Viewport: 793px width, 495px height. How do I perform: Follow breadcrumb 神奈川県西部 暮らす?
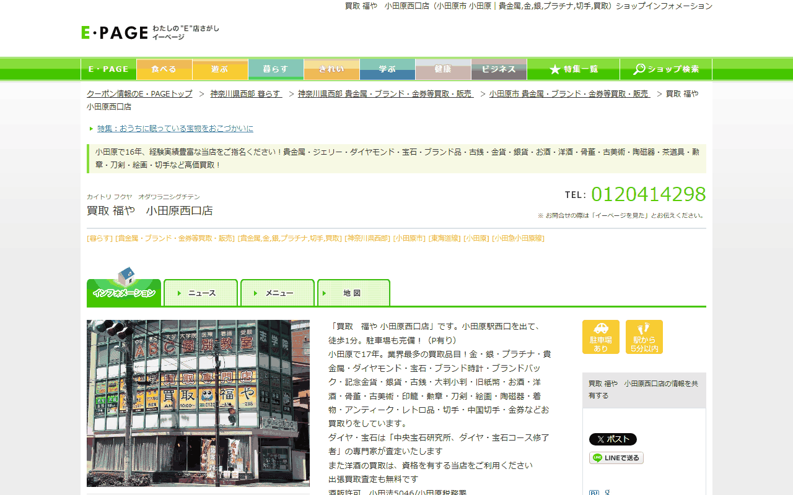[x=246, y=94]
